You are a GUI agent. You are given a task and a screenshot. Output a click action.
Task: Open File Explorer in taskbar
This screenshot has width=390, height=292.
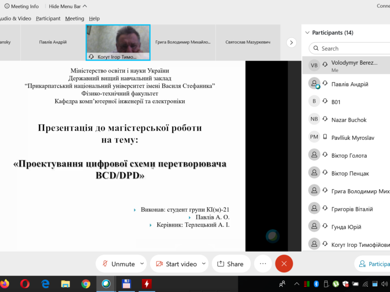click(x=66, y=284)
